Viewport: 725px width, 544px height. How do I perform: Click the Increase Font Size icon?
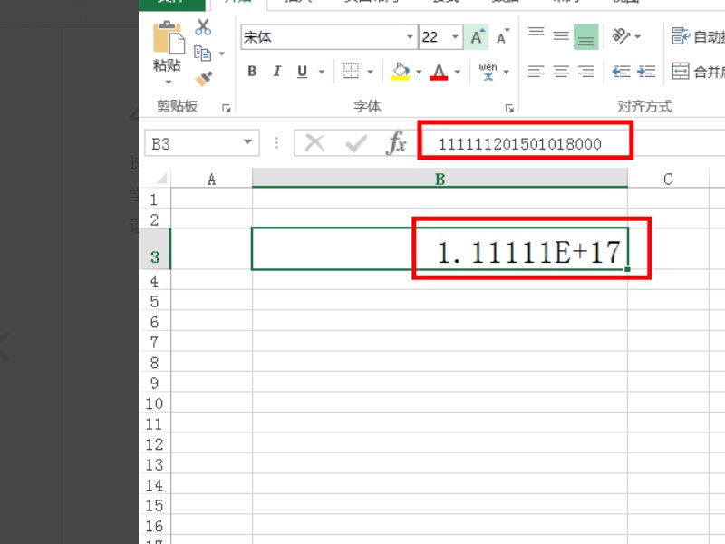475,37
